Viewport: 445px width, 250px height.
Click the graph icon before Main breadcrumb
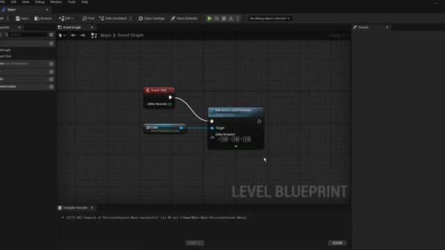pyautogui.click(x=94, y=35)
